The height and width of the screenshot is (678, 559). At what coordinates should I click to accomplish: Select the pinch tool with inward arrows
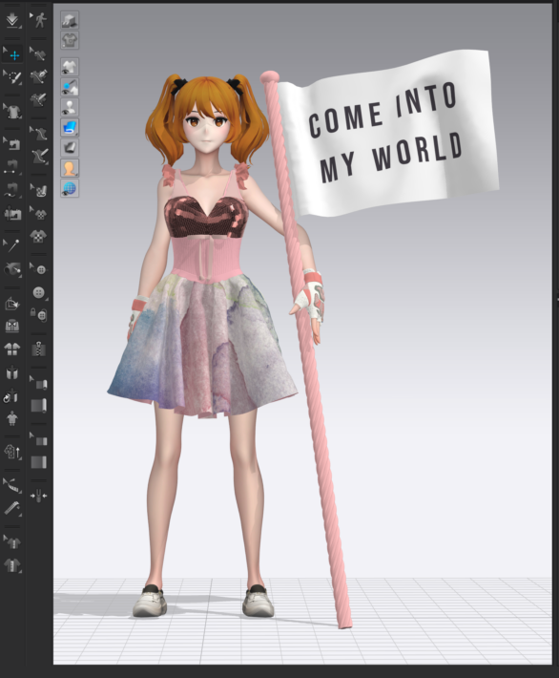coord(38,496)
